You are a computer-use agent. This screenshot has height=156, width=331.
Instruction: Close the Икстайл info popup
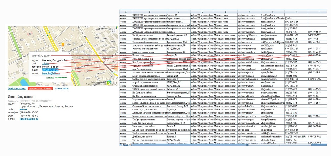69,53
